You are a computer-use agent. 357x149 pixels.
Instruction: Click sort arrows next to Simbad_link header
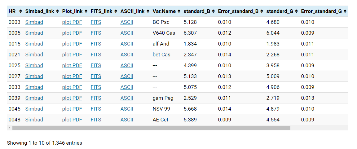tap(57, 11)
